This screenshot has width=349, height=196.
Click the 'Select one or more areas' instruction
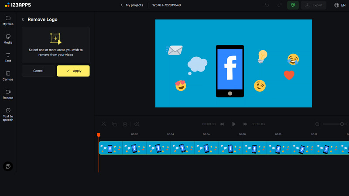pos(56,52)
